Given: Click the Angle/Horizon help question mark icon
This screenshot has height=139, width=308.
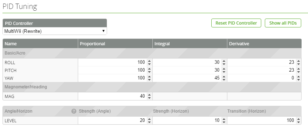Looking at the screenshot, I should click(x=74, y=111).
